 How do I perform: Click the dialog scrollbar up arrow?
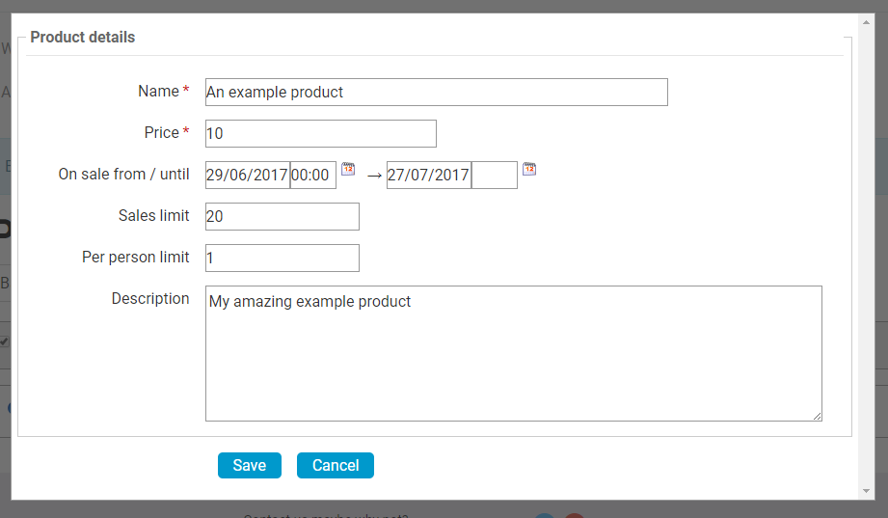866,22
